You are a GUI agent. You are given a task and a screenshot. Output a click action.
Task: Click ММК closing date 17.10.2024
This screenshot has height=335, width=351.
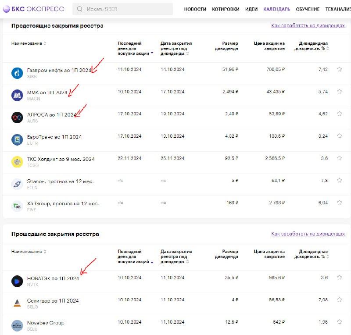172,92
